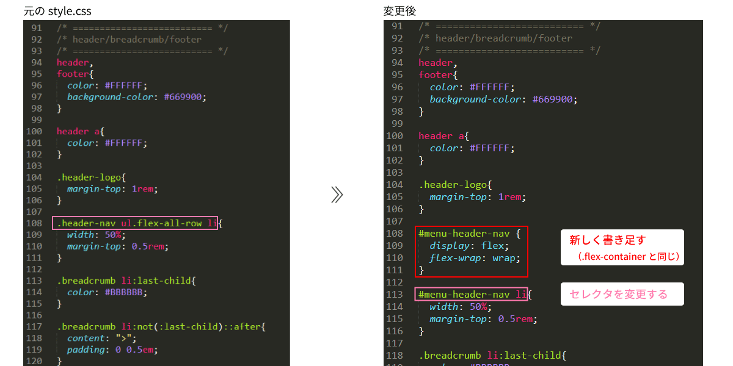The height and width of the screenshot is (366, 733).
Task: Click 'margin-top: 1rem;' in 元の style.css editor
Action: [113, 189]
